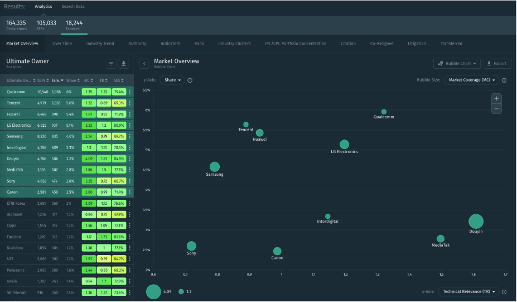Click the MediaTek bubble in chart
Viewport: 517px width, 302px height.
[x=441, y=238]
